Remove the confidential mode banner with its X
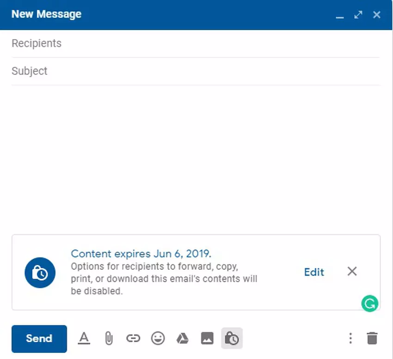 point(352,272)
